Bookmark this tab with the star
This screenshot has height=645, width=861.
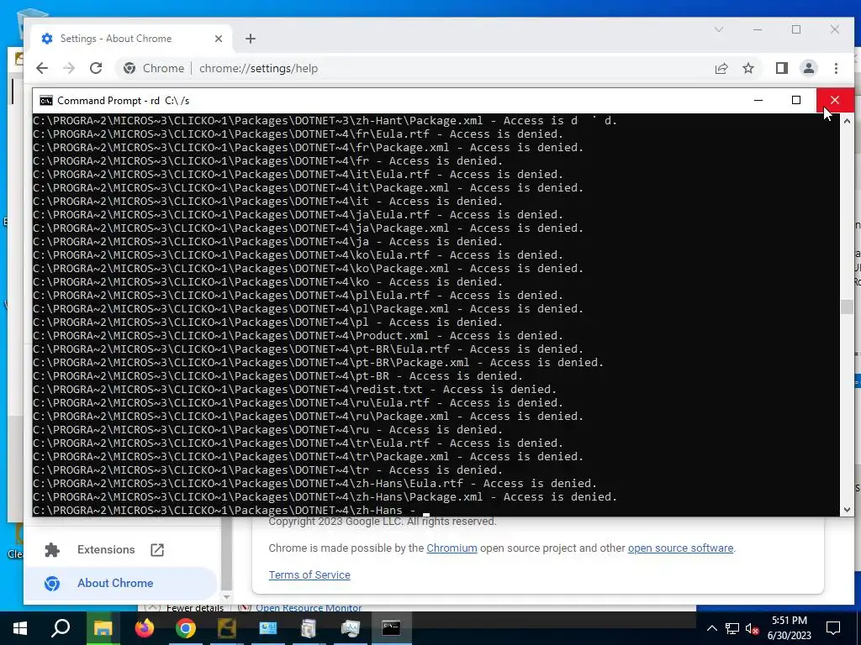point(748,68)
